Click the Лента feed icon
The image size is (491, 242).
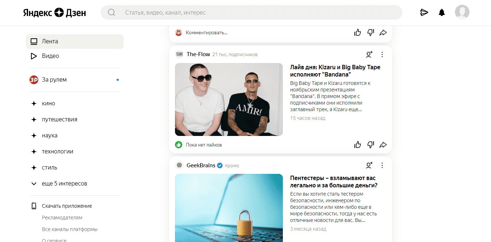[34, 42]
